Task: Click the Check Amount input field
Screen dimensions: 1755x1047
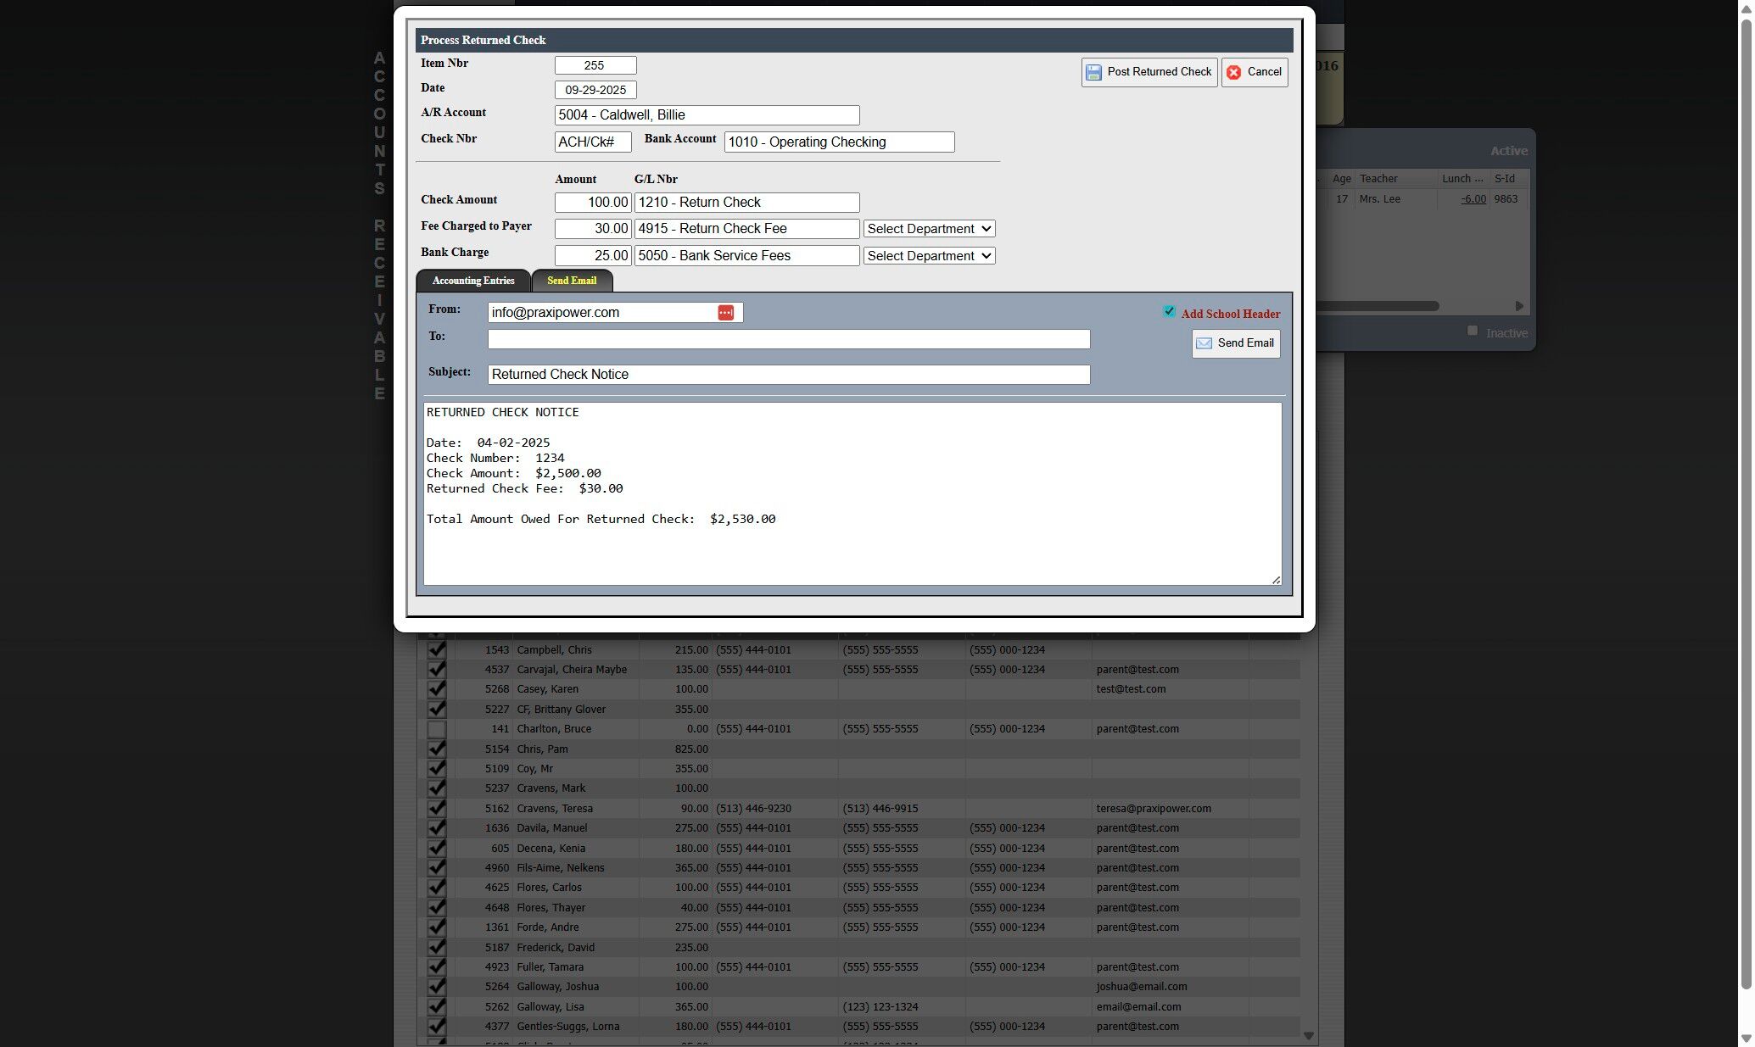Action: pyautogui.click(x=592, y=203)
